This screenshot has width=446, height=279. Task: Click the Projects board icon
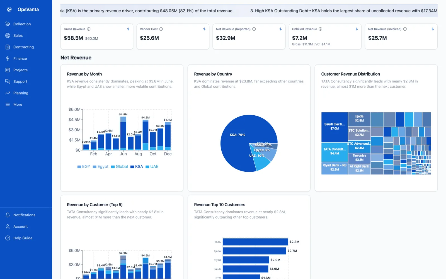[x=8, y=70]
